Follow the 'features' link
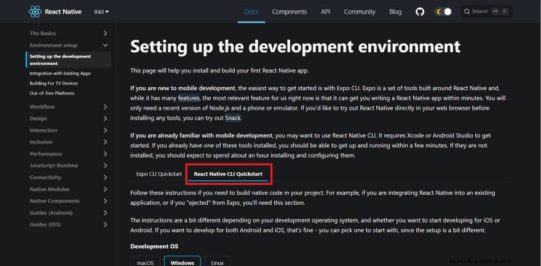Screen dimensions: 541x266 [x=188, y=98]
